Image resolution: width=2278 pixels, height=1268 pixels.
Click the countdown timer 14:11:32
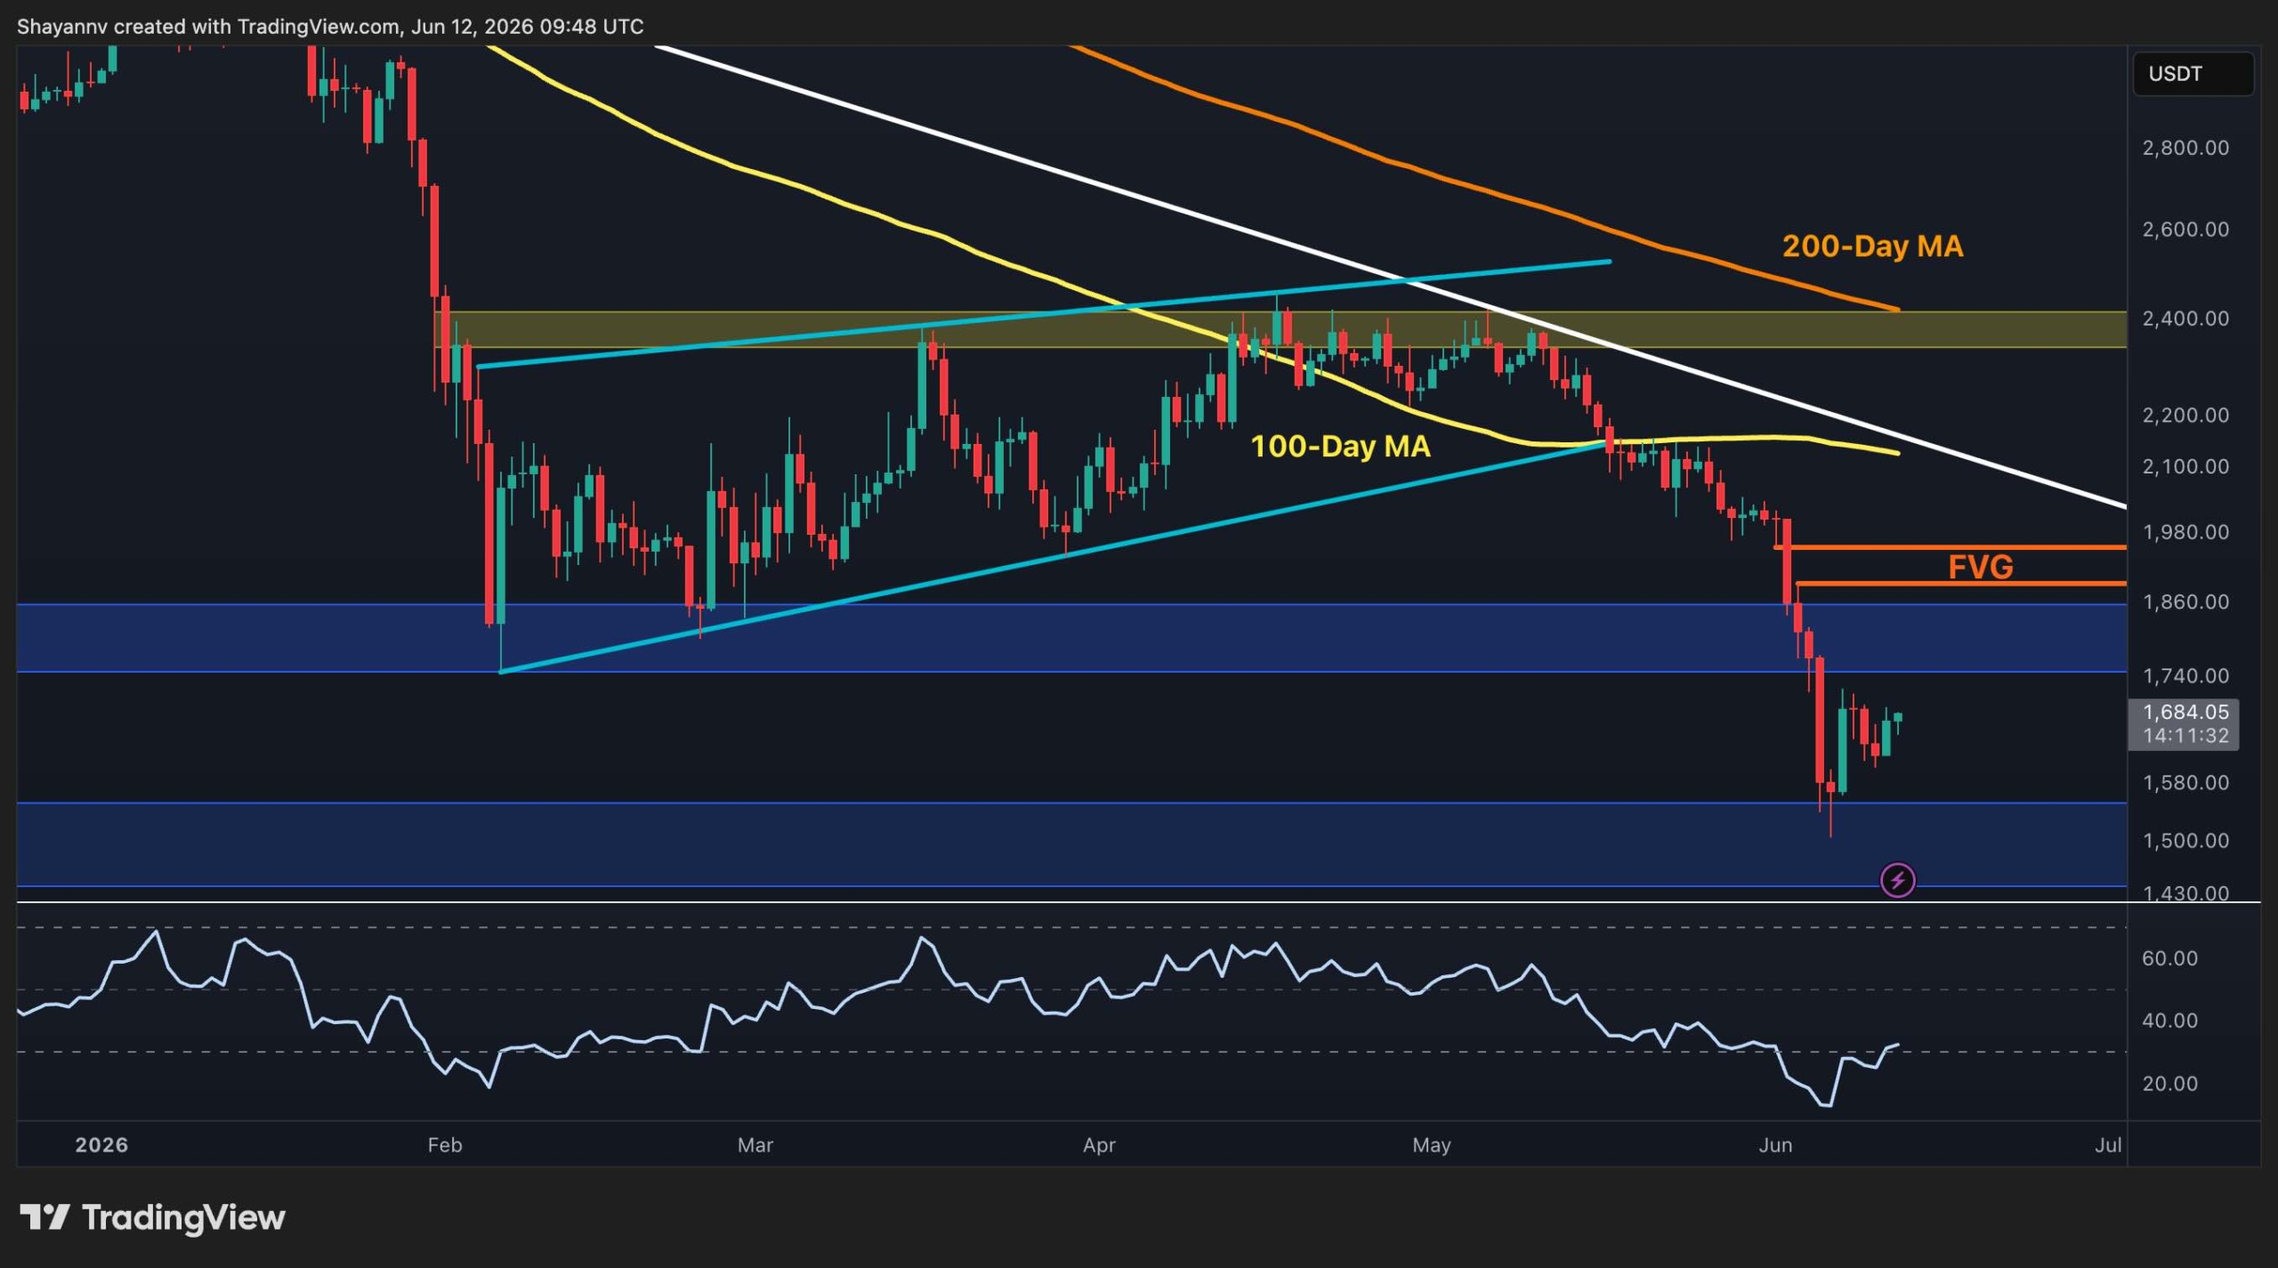[2185, 736]
